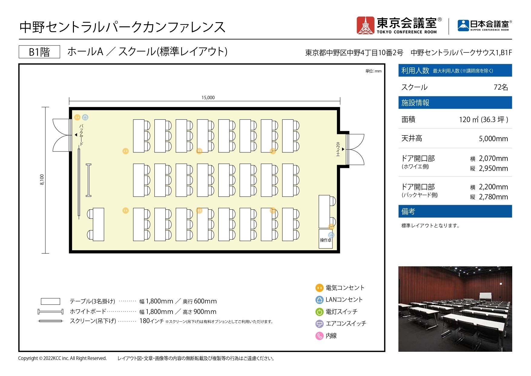Screen dimensions: 531x376
Task: Click the blue LAN marker near the 操作卓
Action: tap(331, 235)
